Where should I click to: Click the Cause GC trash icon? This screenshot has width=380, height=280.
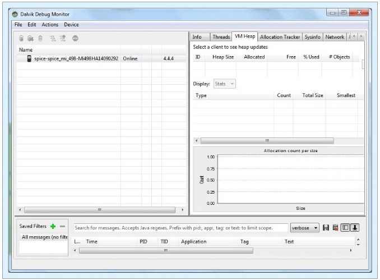pyautogui.click(x=40, y=38)
